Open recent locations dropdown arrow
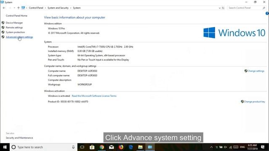Image resolution: width=269 pixels, height=151 pixels. point(14,8)
